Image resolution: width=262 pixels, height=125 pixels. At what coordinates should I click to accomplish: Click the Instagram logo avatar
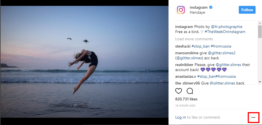(x=181, y=10)
